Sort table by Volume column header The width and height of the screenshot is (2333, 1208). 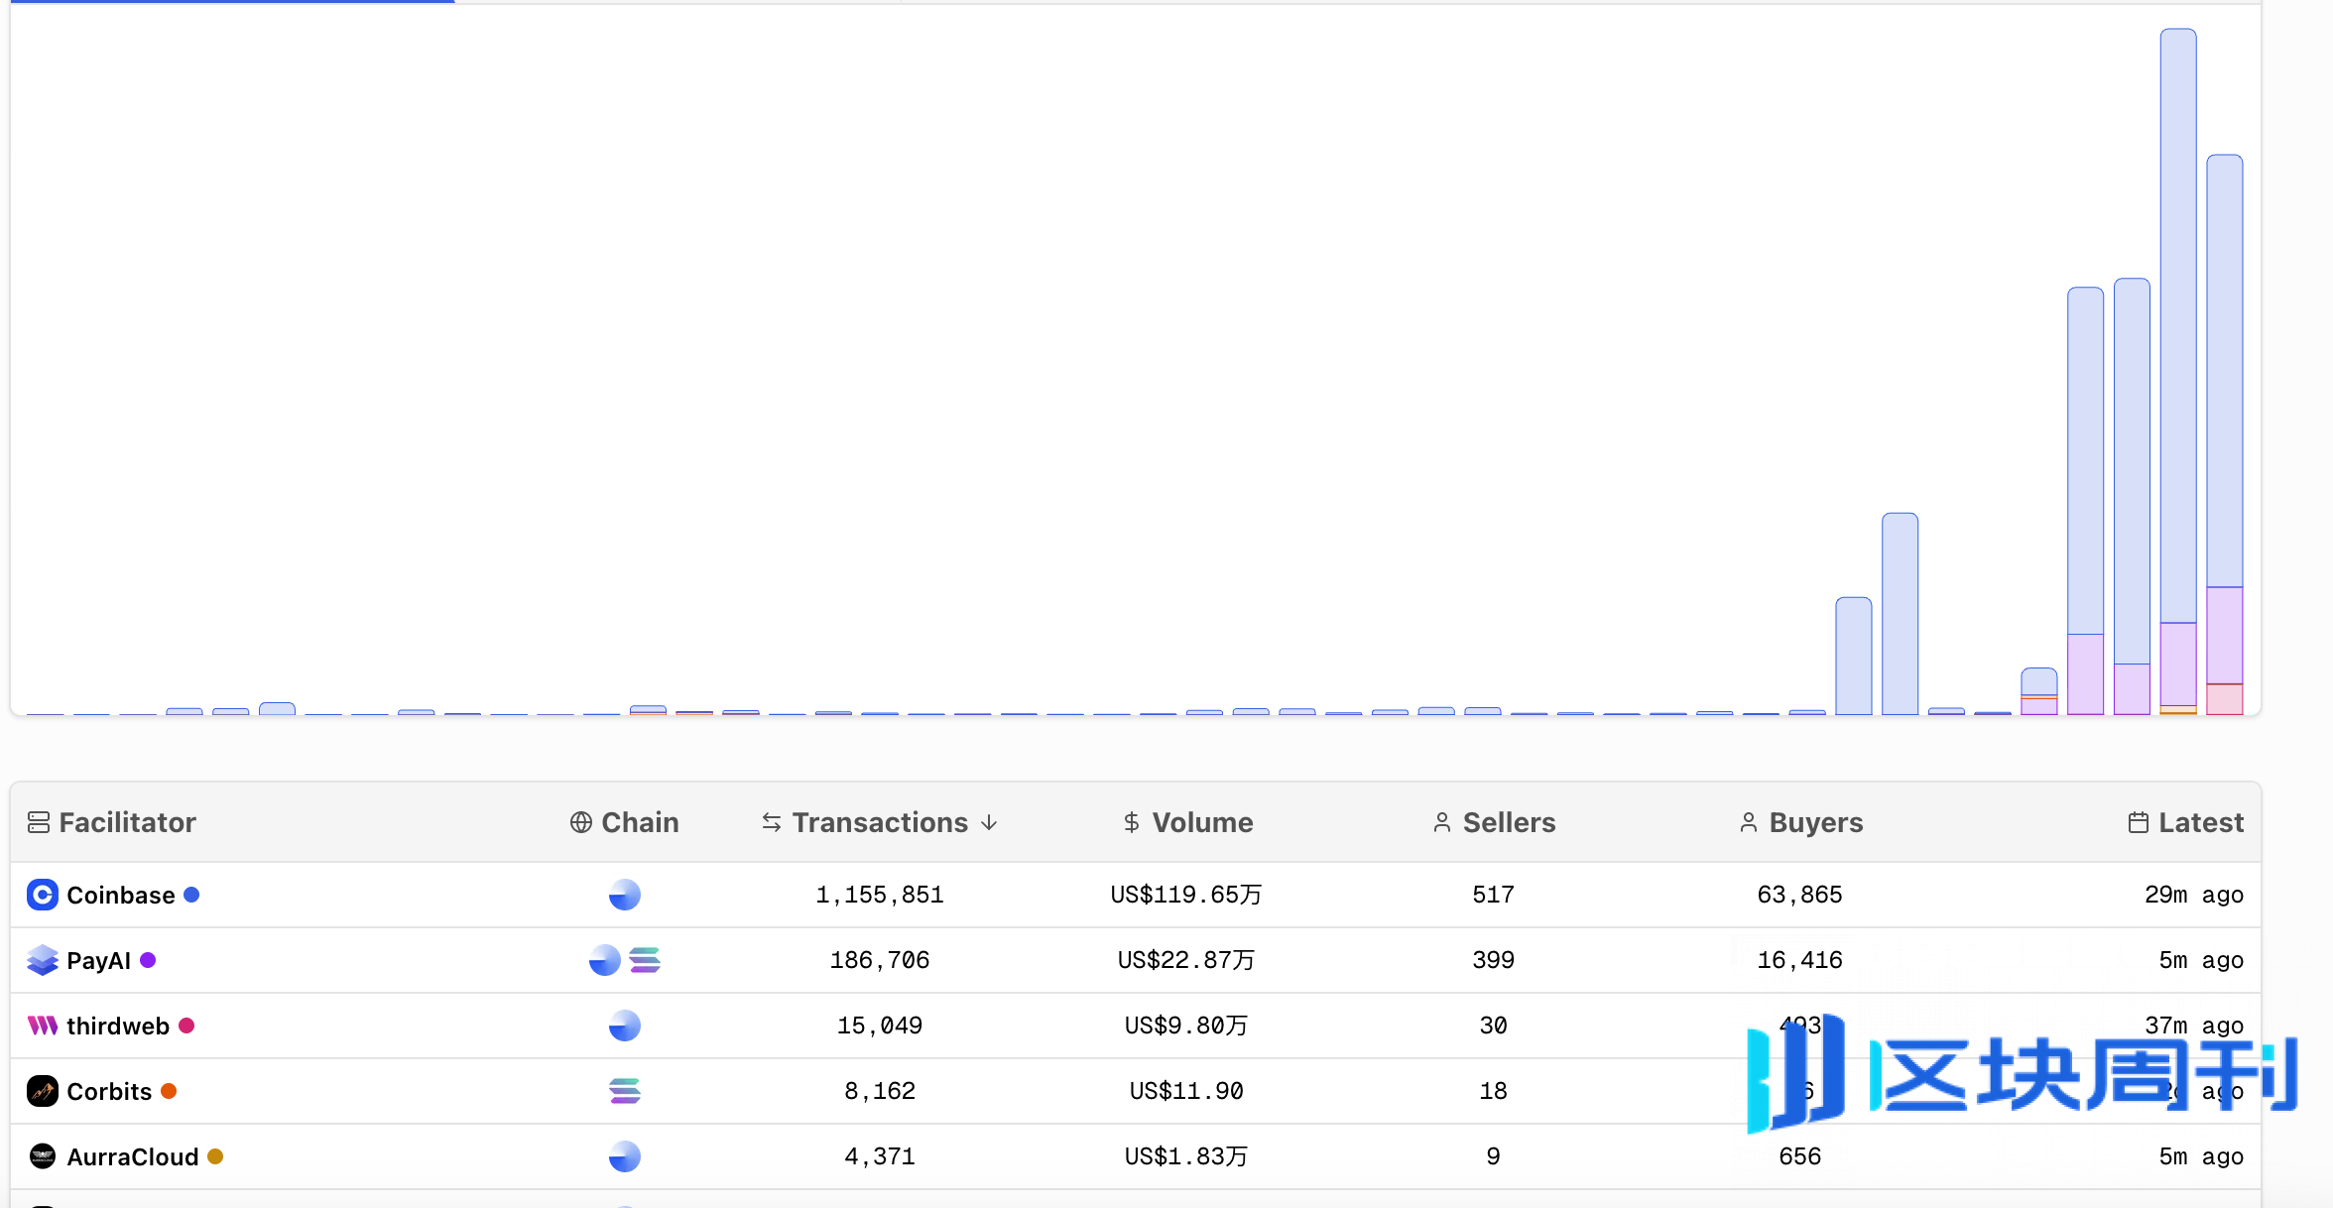coord(1201,822)
